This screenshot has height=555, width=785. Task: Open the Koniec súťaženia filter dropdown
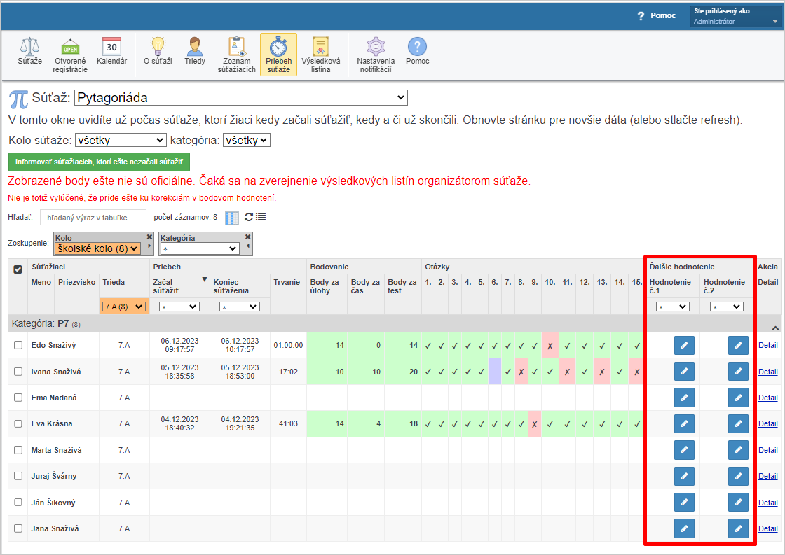tap(239, 307)
